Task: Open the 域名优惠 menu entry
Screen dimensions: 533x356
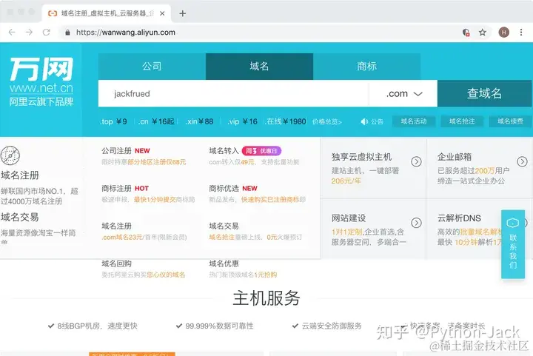Action: point(224,263)
